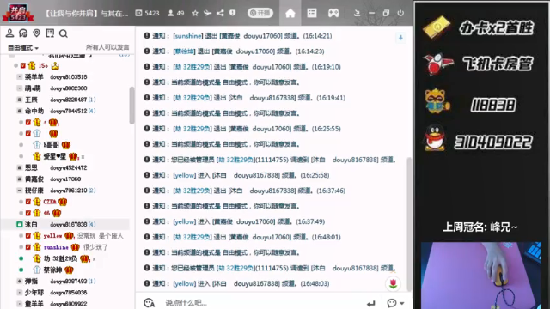Click the download tray icon in title bar
This screenshot has height=309, width=550.
(357, 14)
